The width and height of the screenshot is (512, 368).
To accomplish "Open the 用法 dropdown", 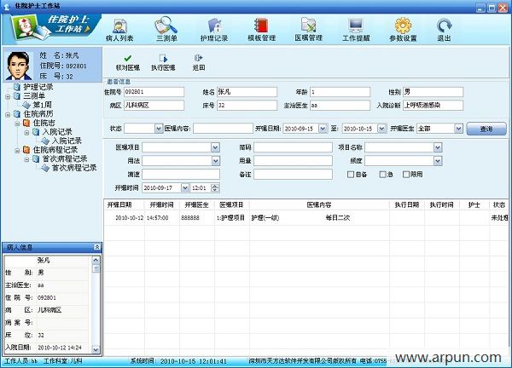I will coord(215,161).
